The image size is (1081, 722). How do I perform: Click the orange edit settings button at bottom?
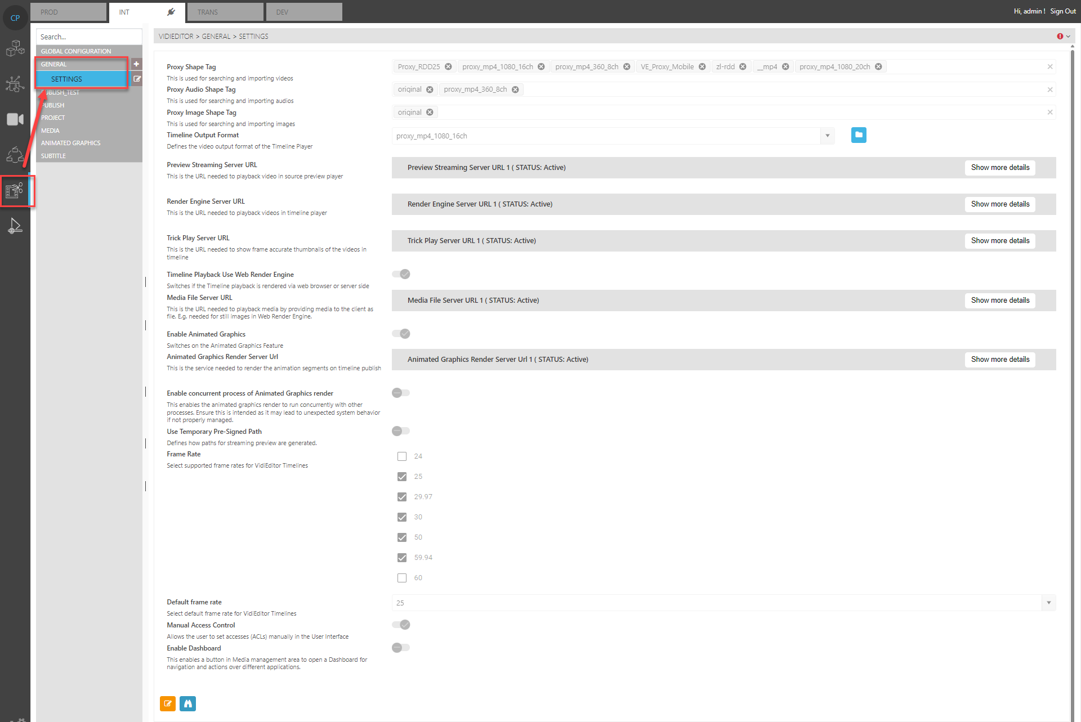167,703
